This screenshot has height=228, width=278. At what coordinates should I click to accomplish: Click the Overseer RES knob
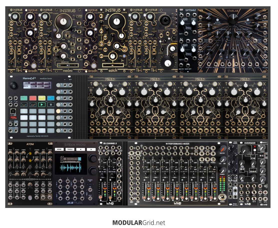242,162
